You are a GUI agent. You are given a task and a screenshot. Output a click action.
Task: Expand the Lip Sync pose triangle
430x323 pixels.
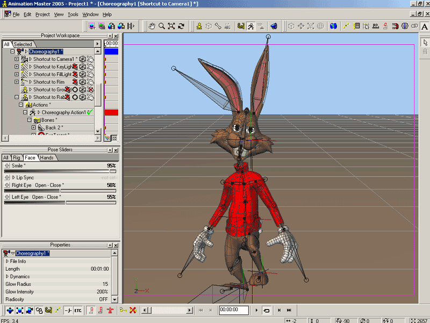[x=13, y=178]
